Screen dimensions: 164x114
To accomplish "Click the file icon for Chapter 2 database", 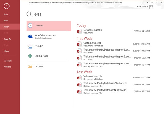I will pyautogui.click(x=79, y=58).
